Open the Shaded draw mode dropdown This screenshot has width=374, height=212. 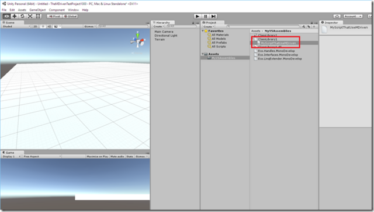[x=16, y=26]
